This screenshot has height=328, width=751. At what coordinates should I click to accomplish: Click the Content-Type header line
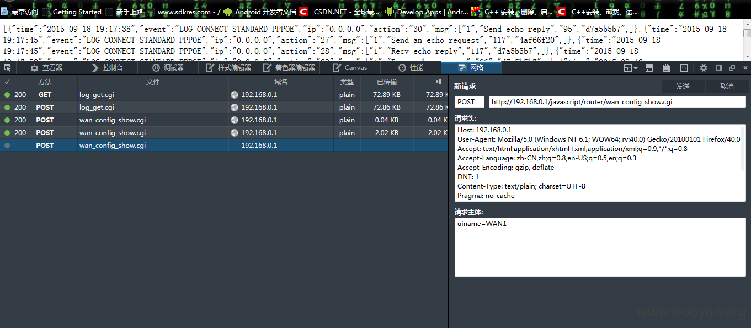pyautogui.click(x=521, y=186)
